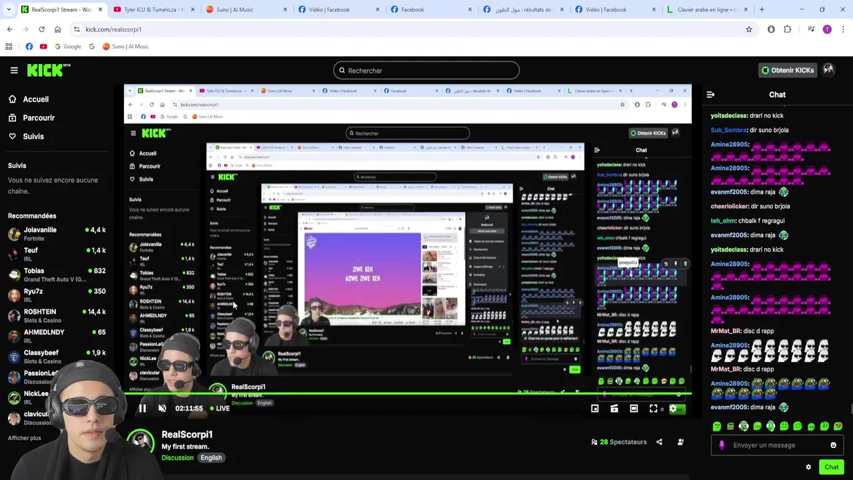This screenshot has height=480, width=853.
Task: Open Teuf IRL channel
Action: click(x=57, y=254)
